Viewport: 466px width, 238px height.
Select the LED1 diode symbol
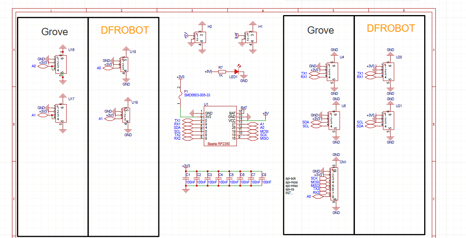[236, 72]
